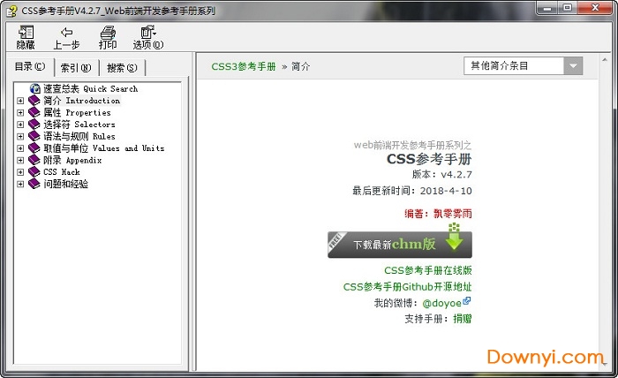Click the CSS参考手册 heading text
The image size is (618, 378).
(x=429, y=159)
